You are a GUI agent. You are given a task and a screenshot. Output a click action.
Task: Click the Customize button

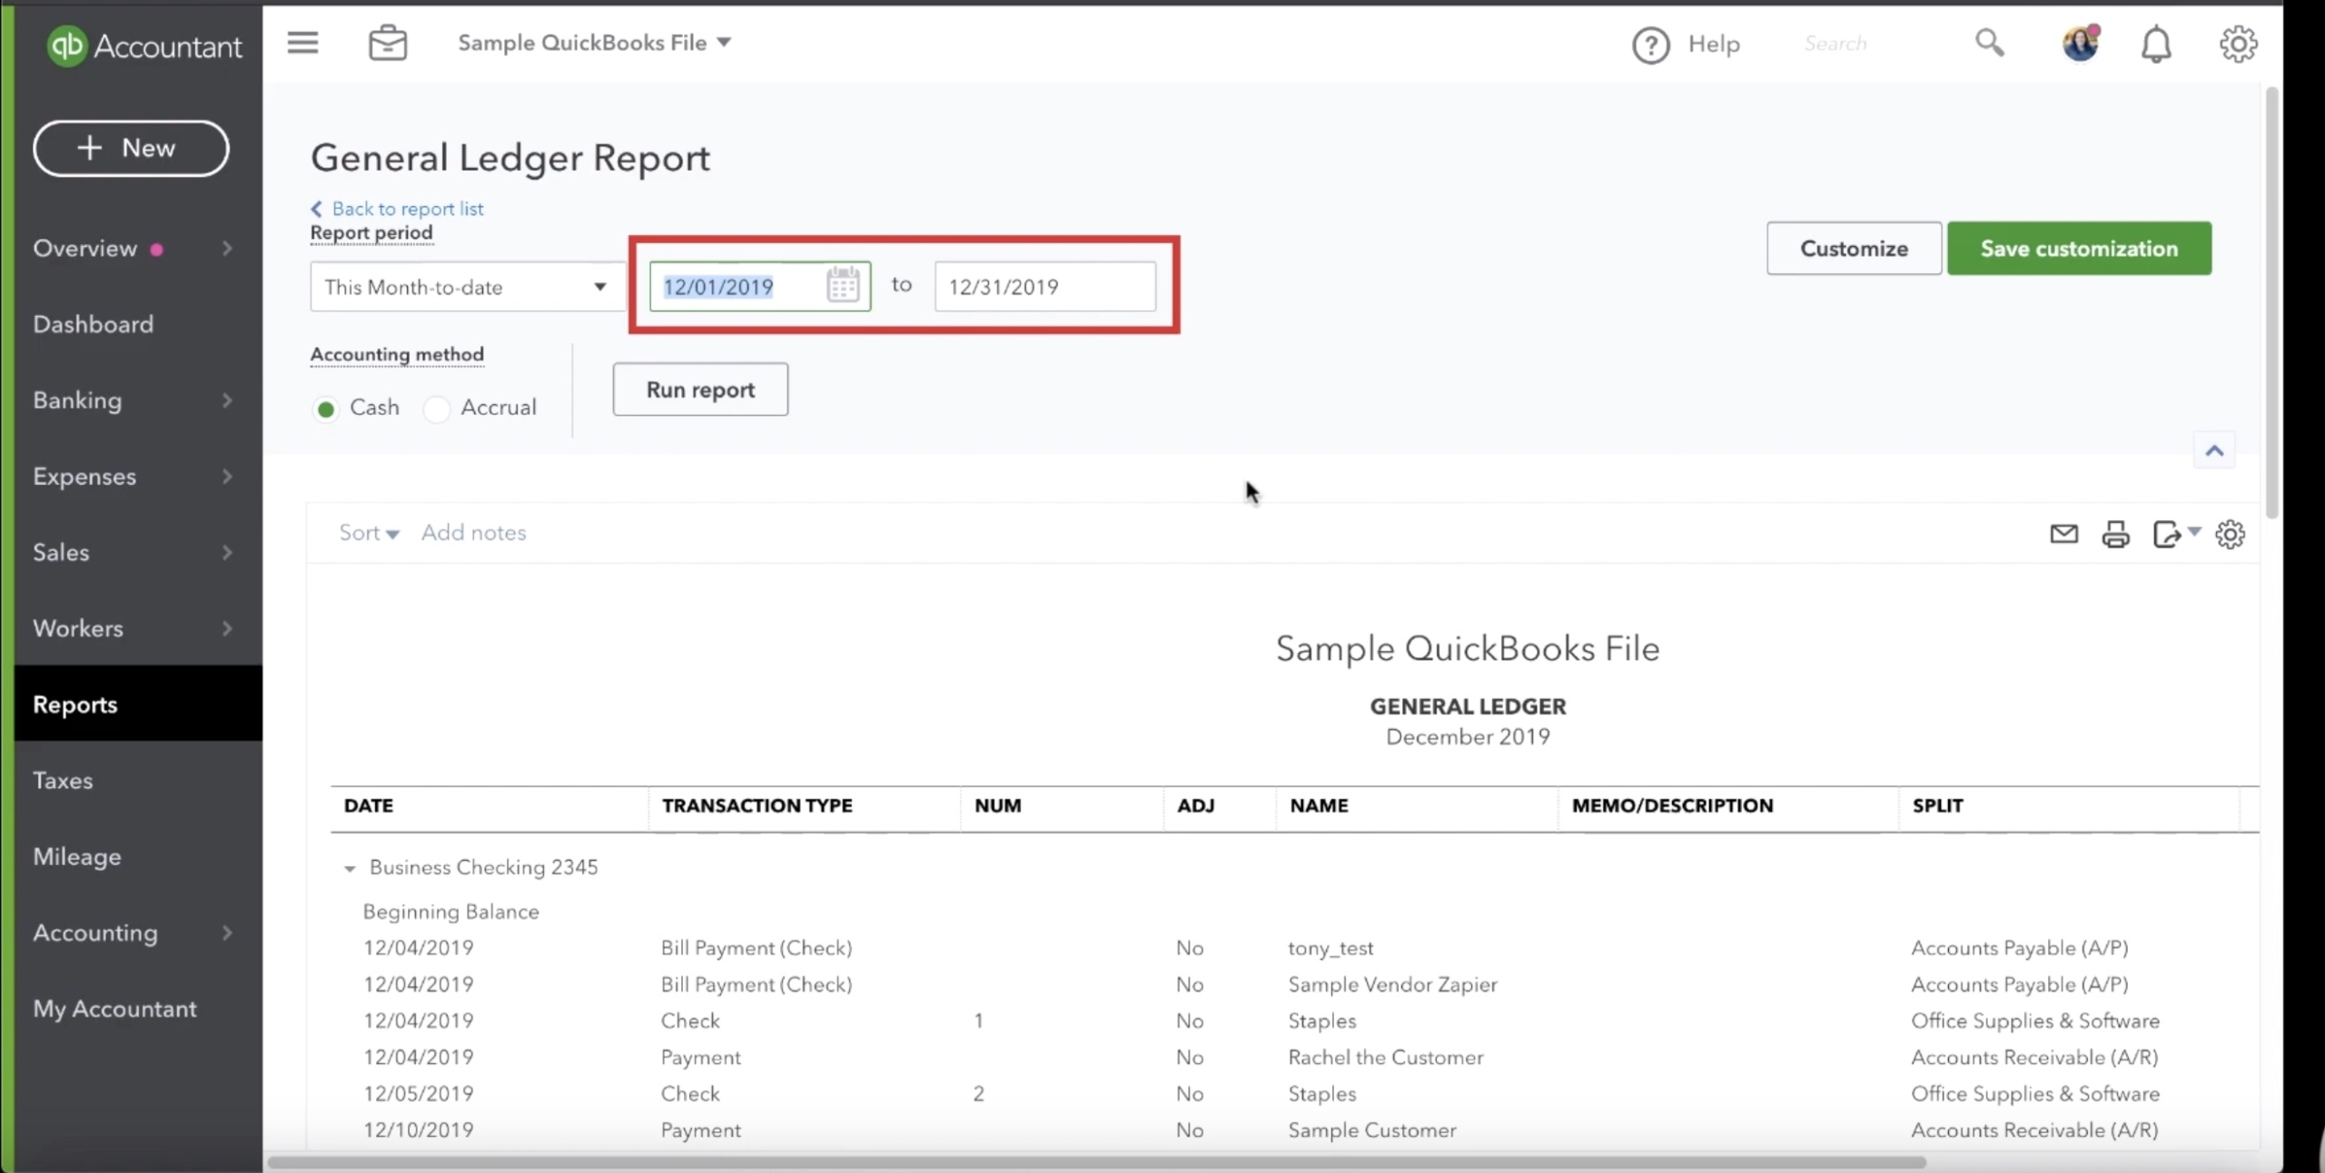point(1854,248)
